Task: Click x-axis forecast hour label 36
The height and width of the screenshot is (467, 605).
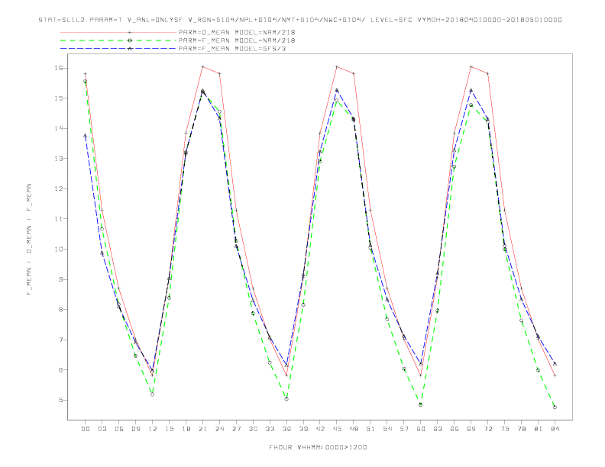Action: [x=286, y=429]
